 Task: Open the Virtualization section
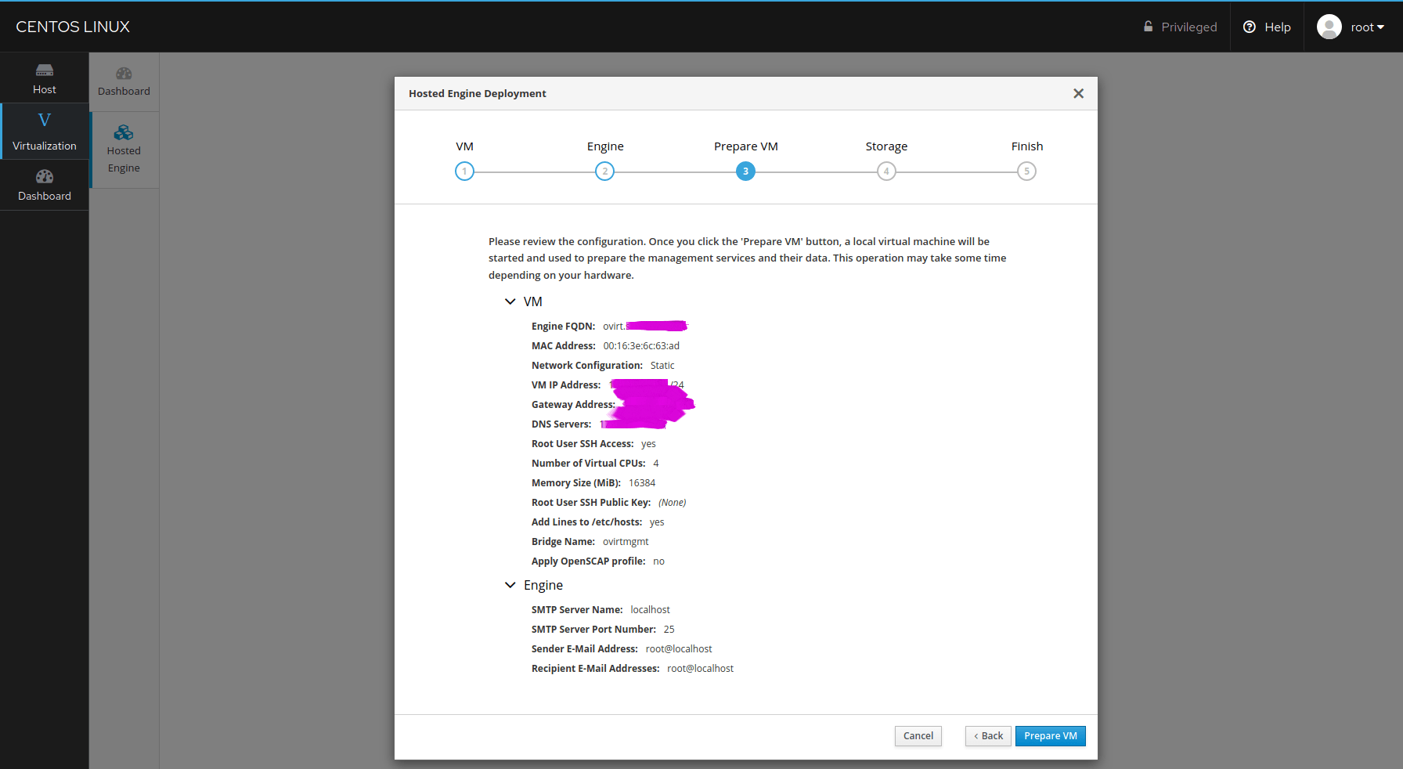tap(44, 131)
